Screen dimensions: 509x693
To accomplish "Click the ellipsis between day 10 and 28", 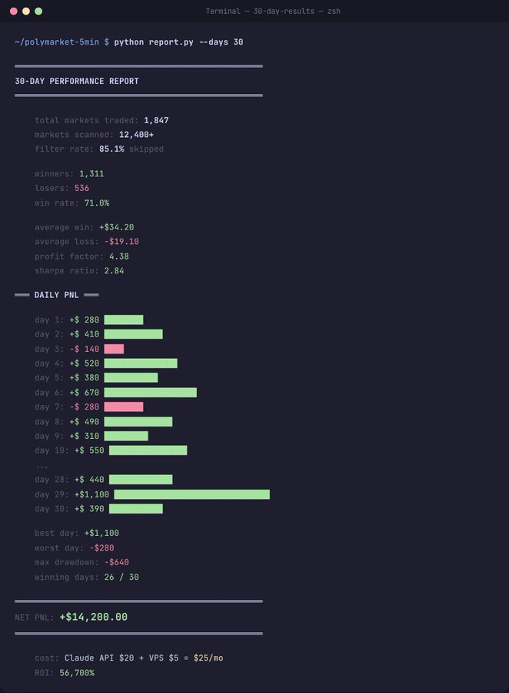I will tap(42, 467).
